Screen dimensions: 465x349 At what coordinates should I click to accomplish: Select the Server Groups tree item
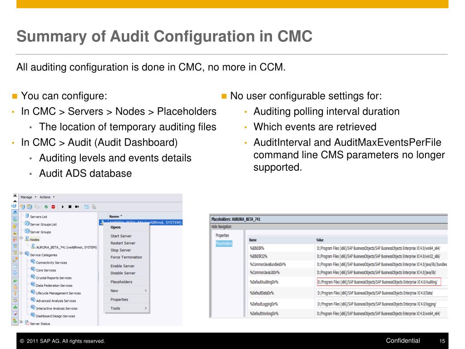coord(40,232)
